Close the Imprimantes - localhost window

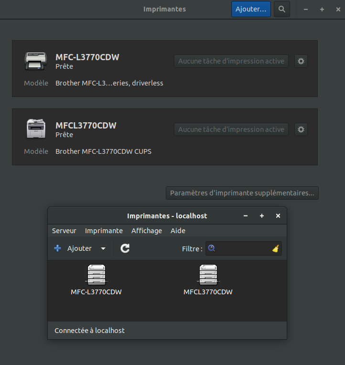point(278,216)
